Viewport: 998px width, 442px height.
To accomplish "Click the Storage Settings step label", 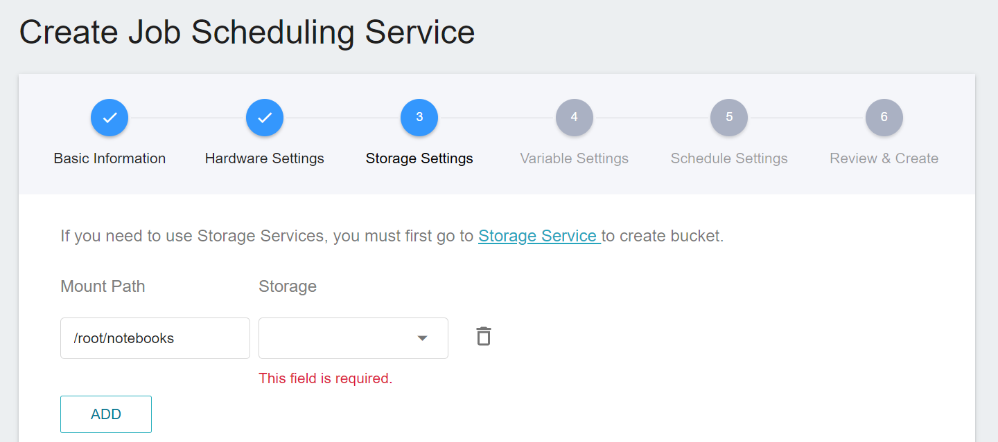I will click(x=419, y=158).
